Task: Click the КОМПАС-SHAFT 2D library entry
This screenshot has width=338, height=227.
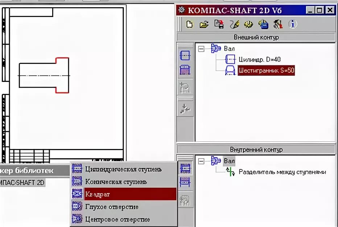Action: coord(22,183)
